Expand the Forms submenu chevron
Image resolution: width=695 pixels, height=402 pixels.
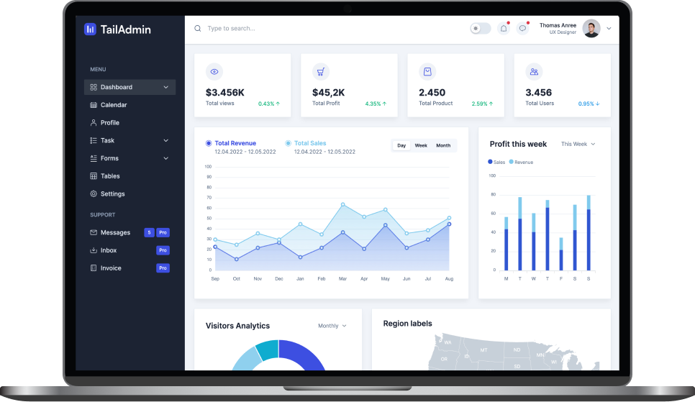[x=165, y=158]
